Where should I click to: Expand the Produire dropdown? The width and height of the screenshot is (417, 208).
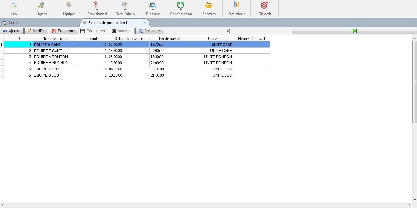coord(153,10)
